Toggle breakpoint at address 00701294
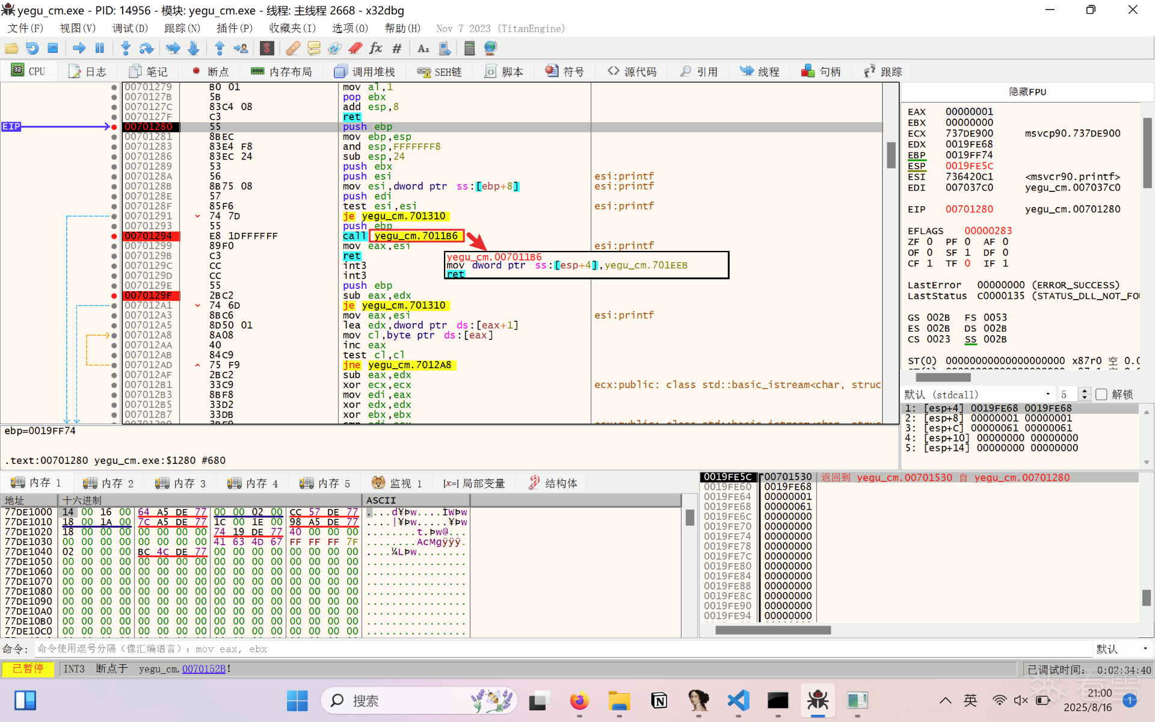This screenshot has width=1155, height=722. (x=114, y=236)
